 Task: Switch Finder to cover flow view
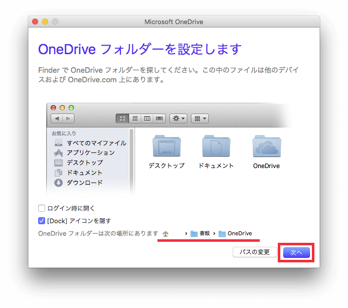pos(159,118)
